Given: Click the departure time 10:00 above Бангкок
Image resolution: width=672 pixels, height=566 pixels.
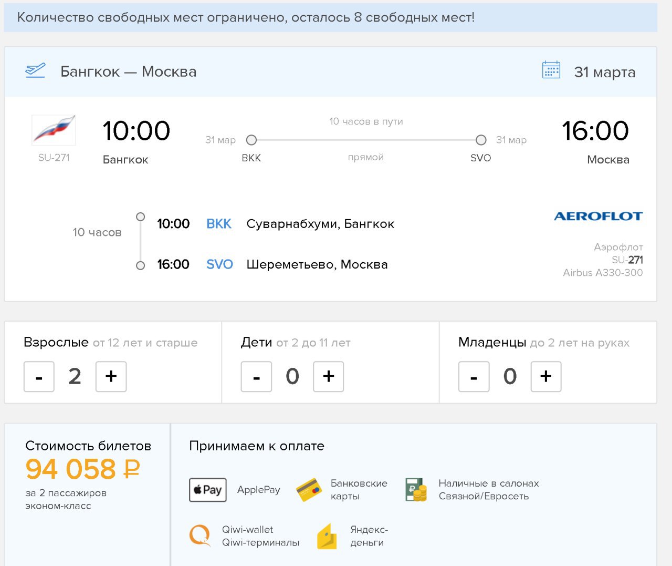Looking at the screenshot, I should (136, 131).
